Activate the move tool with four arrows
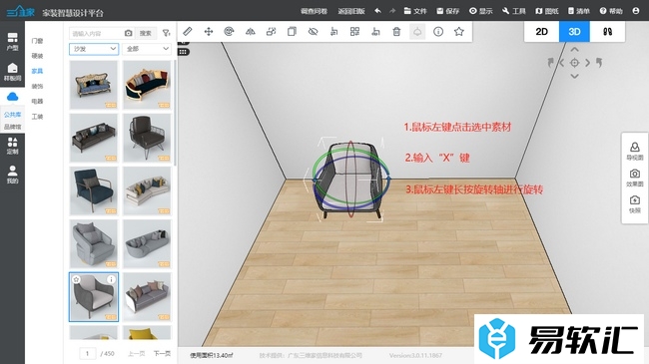The image size is (649, 364). (x=209, y=32)
